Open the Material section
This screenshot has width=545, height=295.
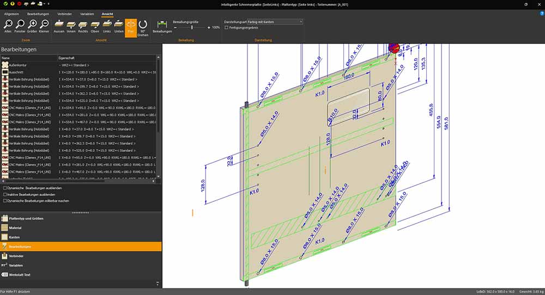pos(81,228)
